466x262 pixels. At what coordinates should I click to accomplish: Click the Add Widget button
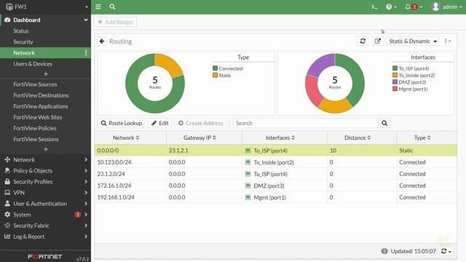coord(115,22)
